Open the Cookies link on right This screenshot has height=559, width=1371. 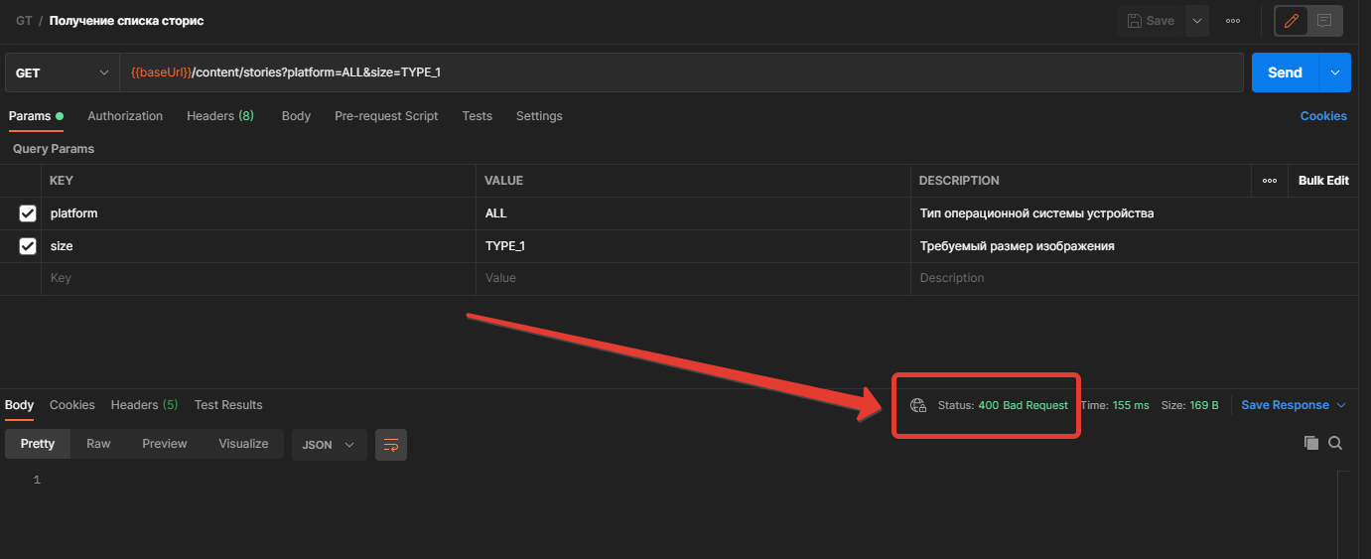coord(1323,116)
